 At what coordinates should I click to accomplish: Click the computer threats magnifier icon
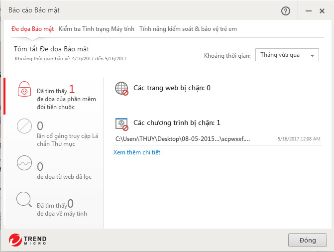pyautogui.click(x=24, y=200)
